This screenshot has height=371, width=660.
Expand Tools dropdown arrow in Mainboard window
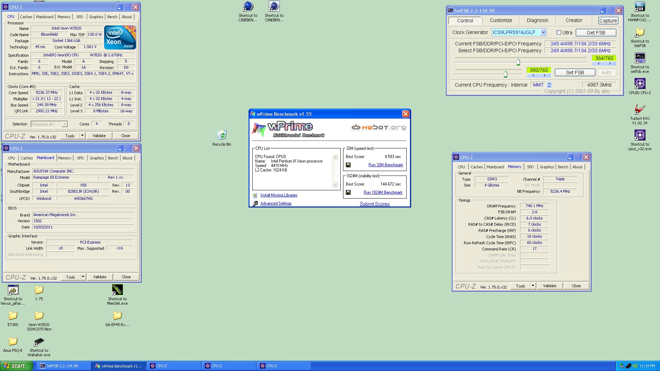click(83, 277)
